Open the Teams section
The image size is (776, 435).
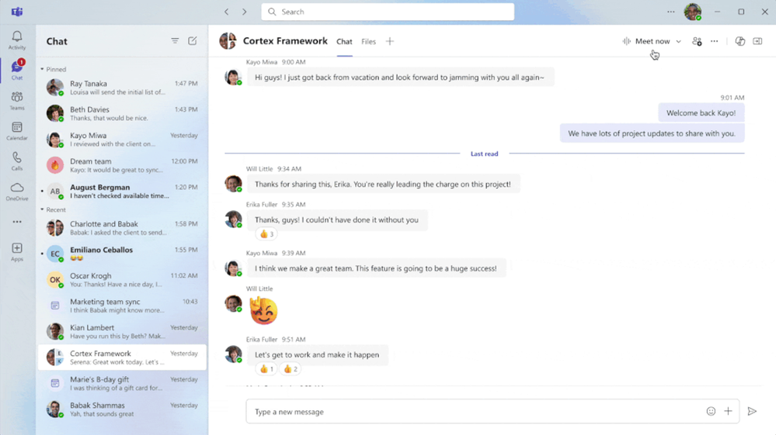click(x=17, y=100)
